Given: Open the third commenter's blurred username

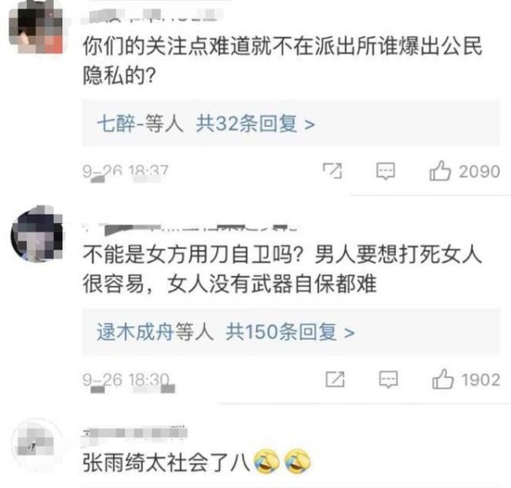Looking at the screenshot, I should tap(135, 433).
